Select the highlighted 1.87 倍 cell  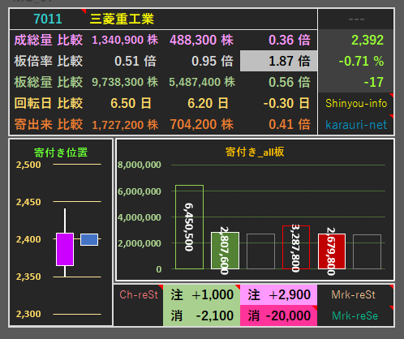pos(278,61)
